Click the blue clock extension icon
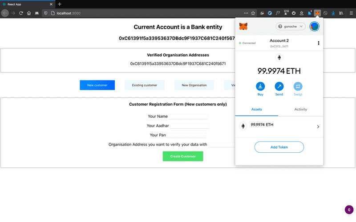This screenshot has height=222, width=356. pyautogui.click(x=270, y=13)
